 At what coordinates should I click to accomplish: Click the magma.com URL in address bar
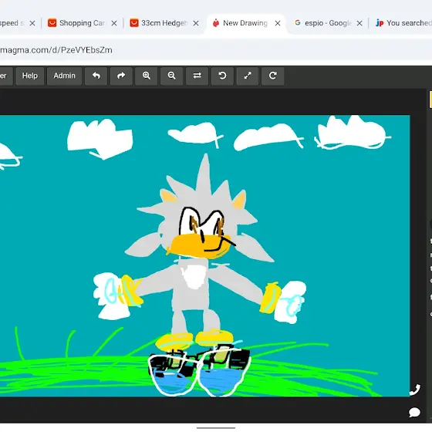(x=56, y=50)
